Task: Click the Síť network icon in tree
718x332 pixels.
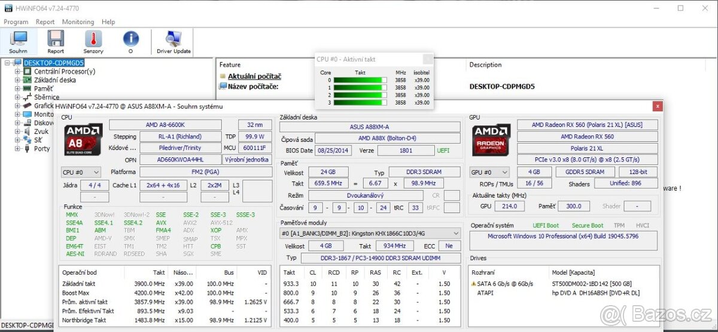Action: pos(27,140)
